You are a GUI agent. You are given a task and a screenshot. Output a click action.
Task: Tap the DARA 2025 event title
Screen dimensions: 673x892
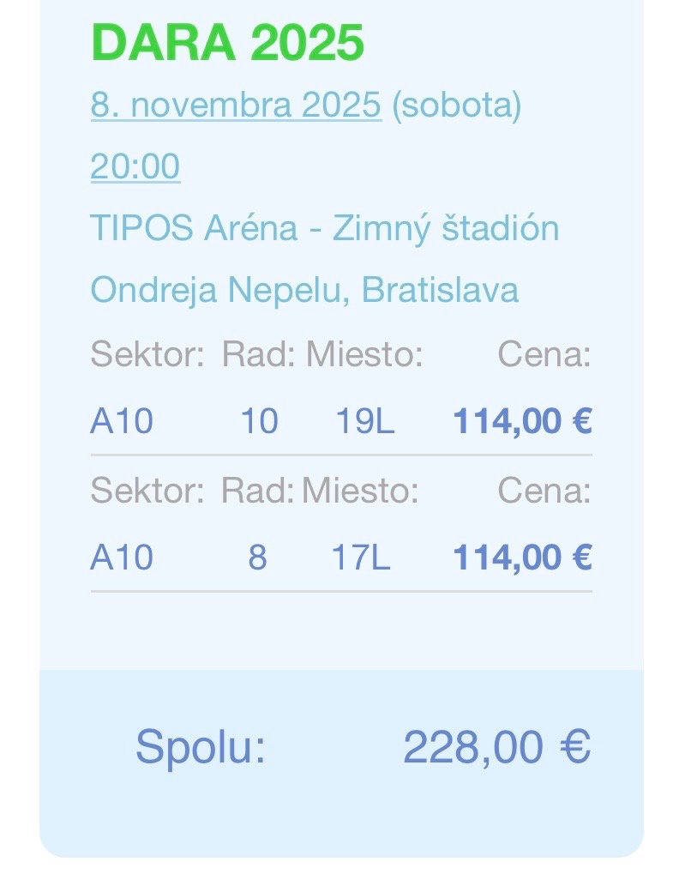(x=227, y=42)
